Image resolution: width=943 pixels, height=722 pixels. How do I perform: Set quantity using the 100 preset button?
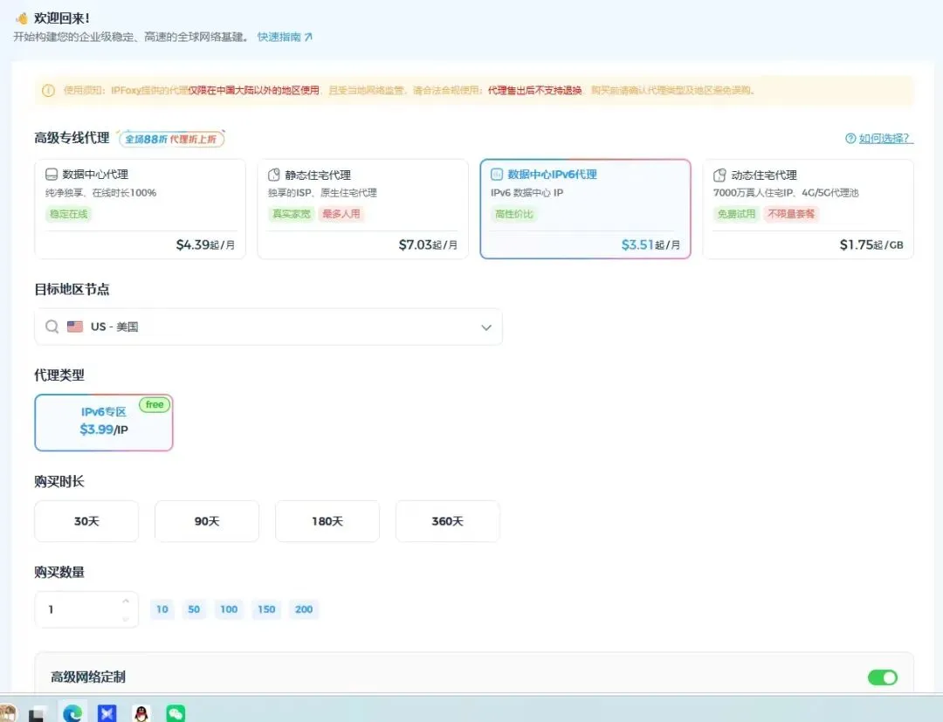coord(229,609)
